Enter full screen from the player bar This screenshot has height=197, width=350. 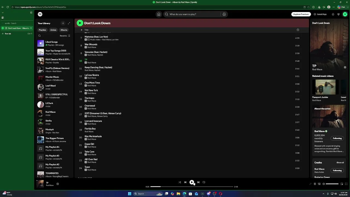pyautogui.click(x=346, y=184)
